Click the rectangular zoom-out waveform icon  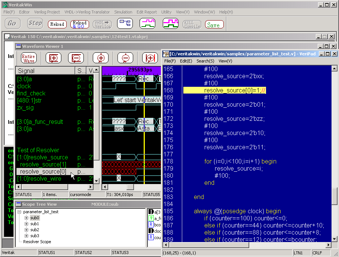point(76,58)
